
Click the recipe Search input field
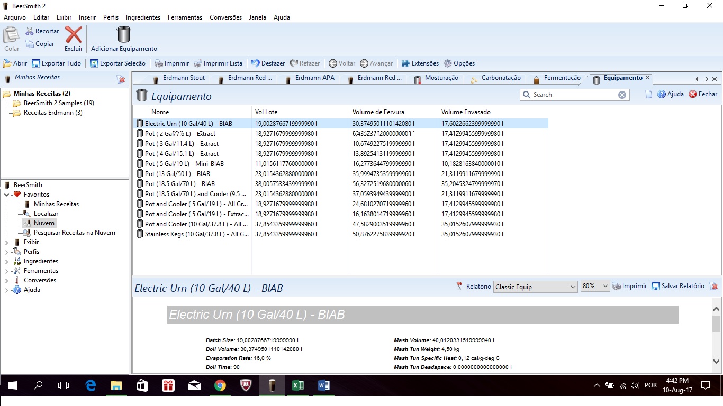pyautogui.click(x=574, y=95)
